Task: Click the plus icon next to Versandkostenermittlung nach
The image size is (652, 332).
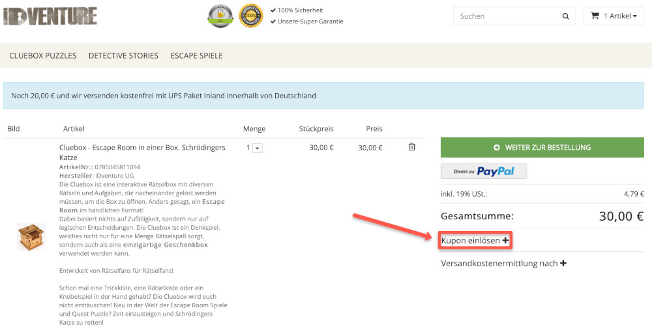Action: coord(563,263)
